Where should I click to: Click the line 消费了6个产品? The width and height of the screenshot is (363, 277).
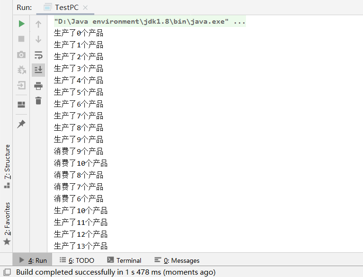[x=79, y=199]
